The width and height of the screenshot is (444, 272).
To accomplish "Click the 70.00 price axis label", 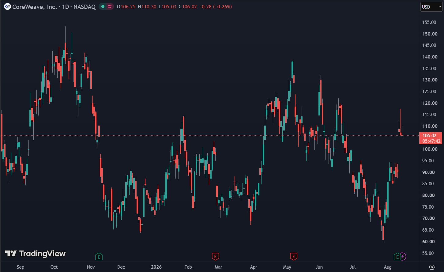I will [428, 218].
